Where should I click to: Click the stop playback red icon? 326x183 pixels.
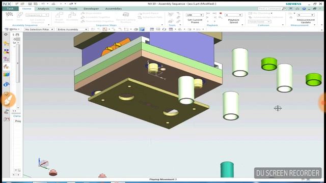tap(221, 13)
